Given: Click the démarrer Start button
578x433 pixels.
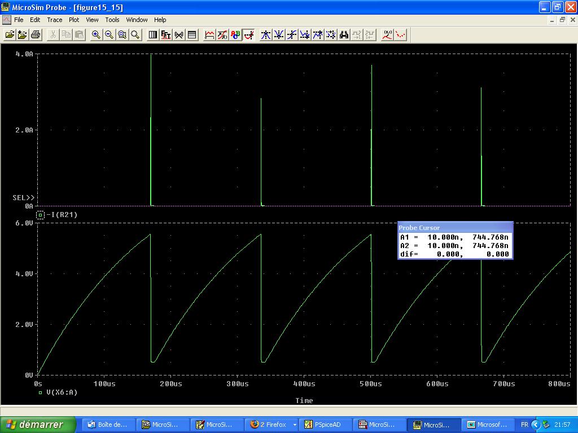Looking at the screenshot, I should pos(38,425).
